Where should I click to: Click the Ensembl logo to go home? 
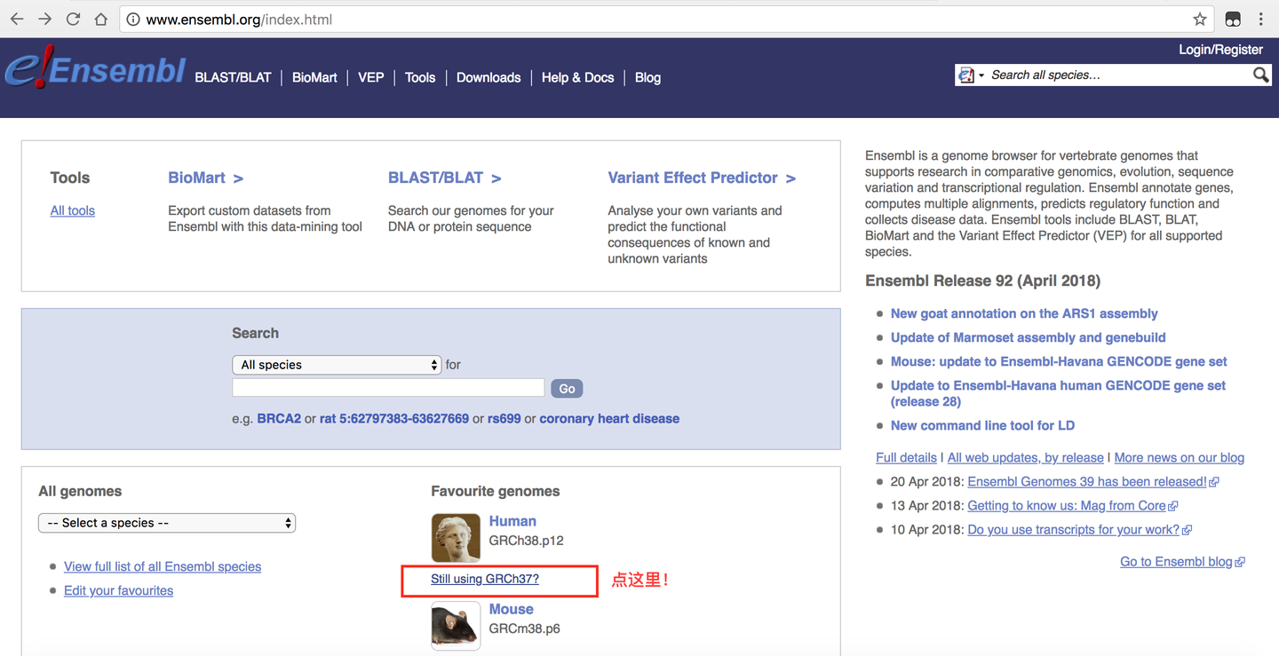[94, 71]
